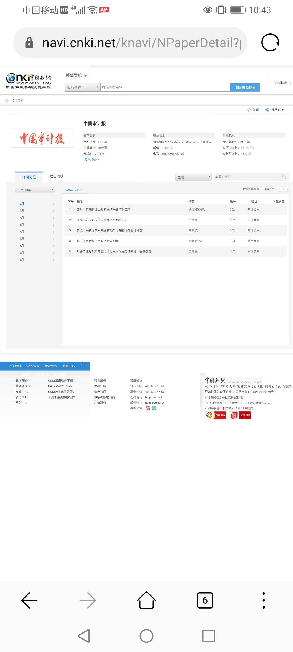This screenshot has width=293, height=652.
Task: Click the 请输入检索词 search input
Action: coord(165,87)
